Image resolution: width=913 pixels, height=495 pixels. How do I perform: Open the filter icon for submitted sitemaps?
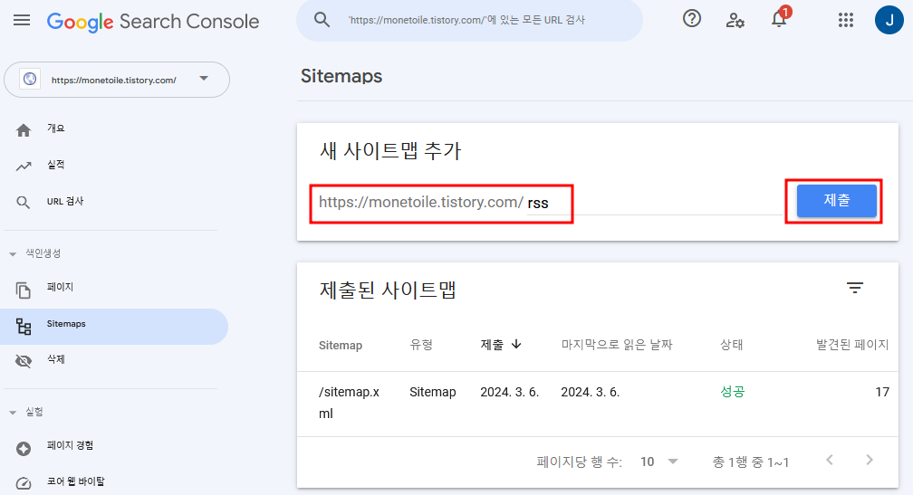[855, 288]
